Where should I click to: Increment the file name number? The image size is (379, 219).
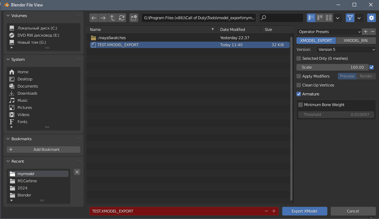[x=274, y=211]
